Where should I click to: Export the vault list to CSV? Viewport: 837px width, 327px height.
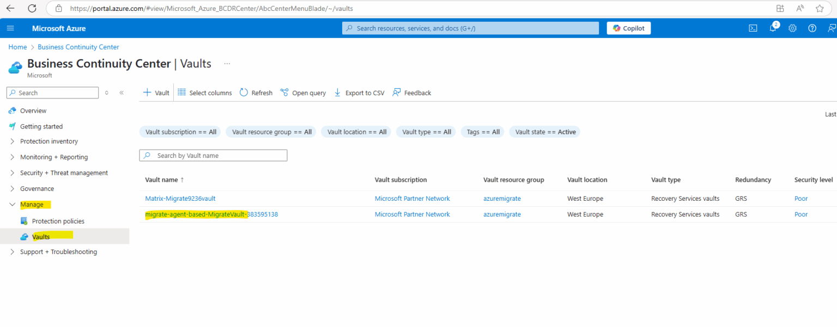tap(359, 92)
